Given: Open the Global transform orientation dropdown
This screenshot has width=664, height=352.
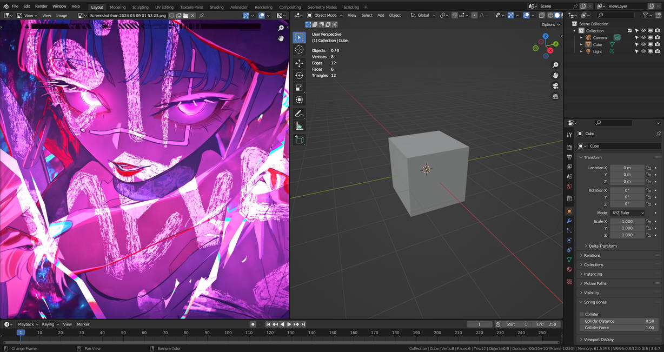Looking at the screenshot, I should (424, 15).
